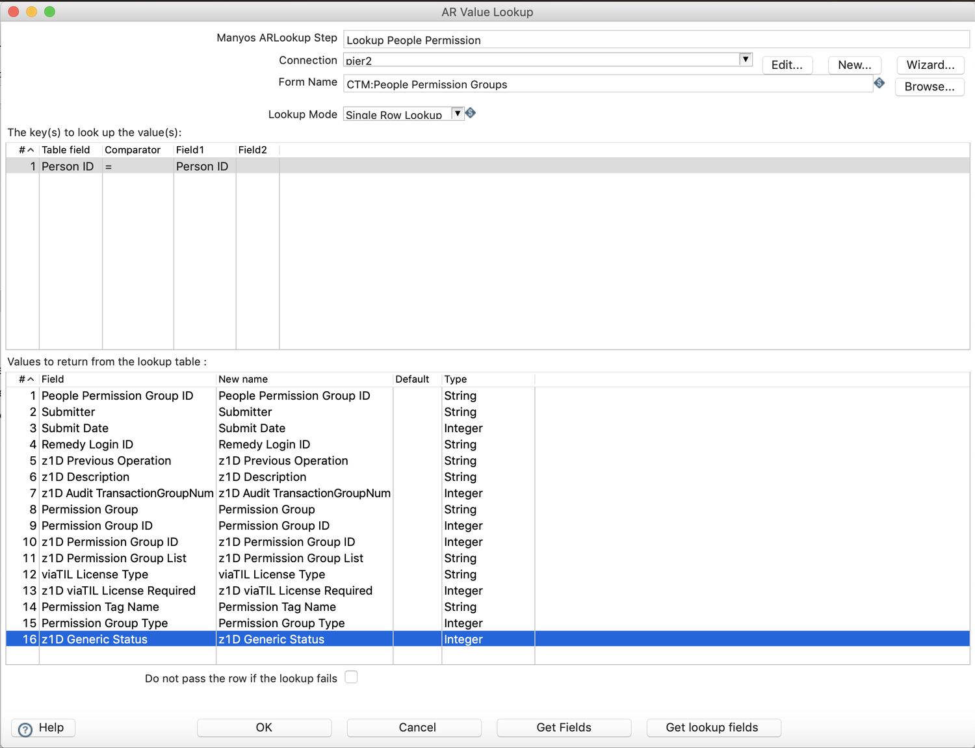Confirm settings with the OK button
The image size is (975, 748).
point(264,727)
